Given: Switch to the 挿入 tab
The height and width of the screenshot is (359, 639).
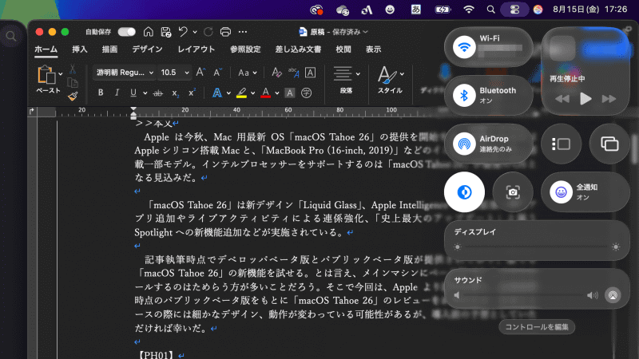Looking at the screenshot, I should click(x=79, y=49).
